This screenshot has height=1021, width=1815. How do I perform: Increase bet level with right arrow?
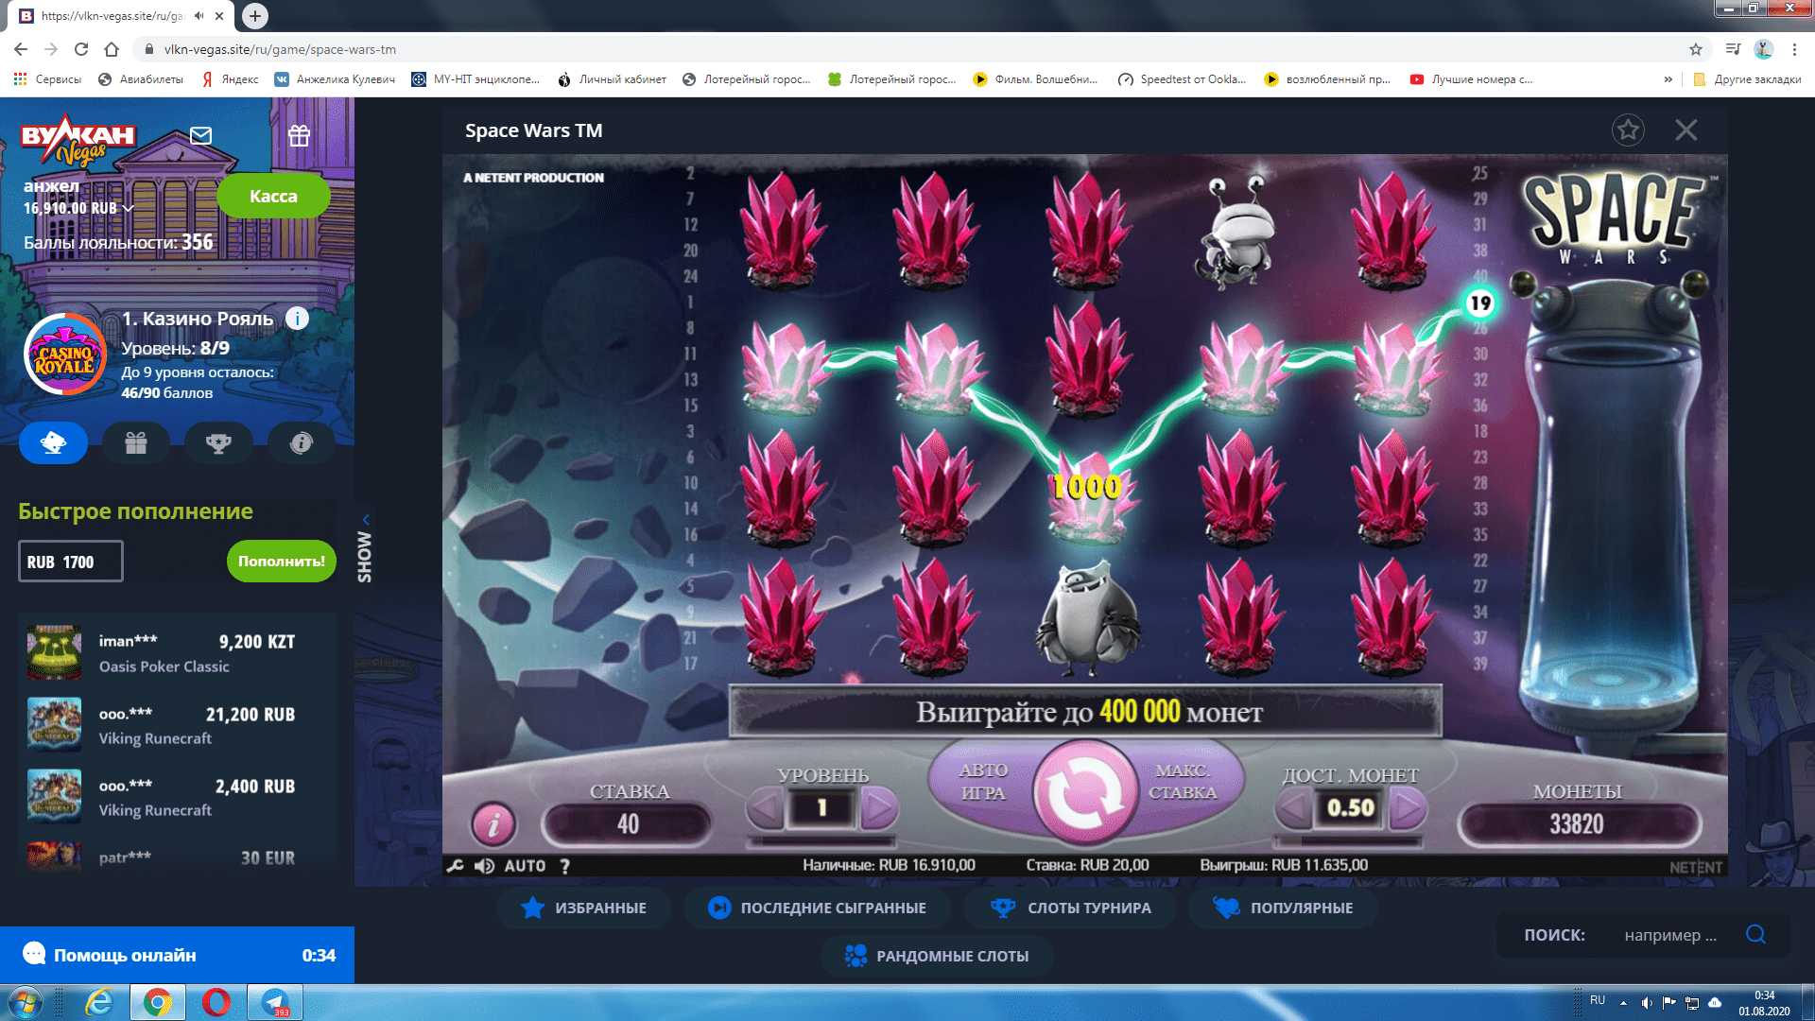[879, 808]
